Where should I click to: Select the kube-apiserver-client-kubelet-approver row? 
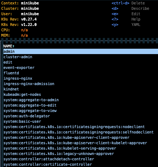[81, 143]
